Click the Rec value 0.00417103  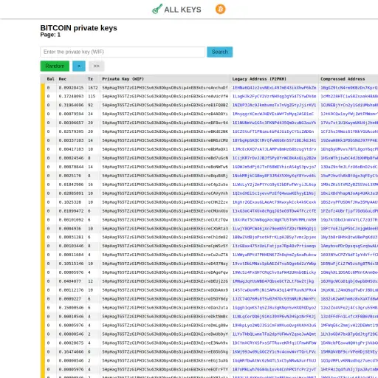pos(71,149)
